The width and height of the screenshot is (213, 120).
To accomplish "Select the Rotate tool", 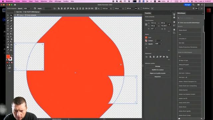I will point(8,31).
